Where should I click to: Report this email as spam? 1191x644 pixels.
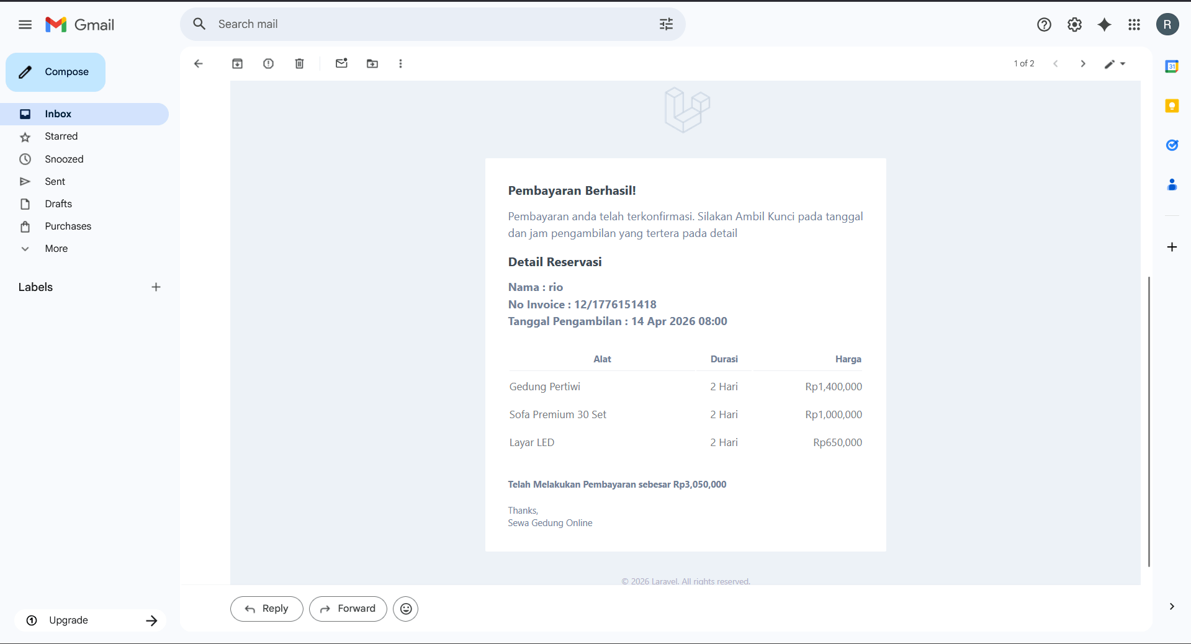pyautogui.click(x=269, y=63)
